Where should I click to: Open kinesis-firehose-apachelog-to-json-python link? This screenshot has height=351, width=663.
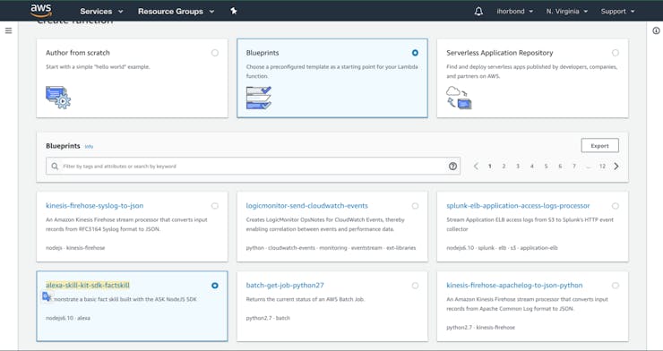click(514, 285)
